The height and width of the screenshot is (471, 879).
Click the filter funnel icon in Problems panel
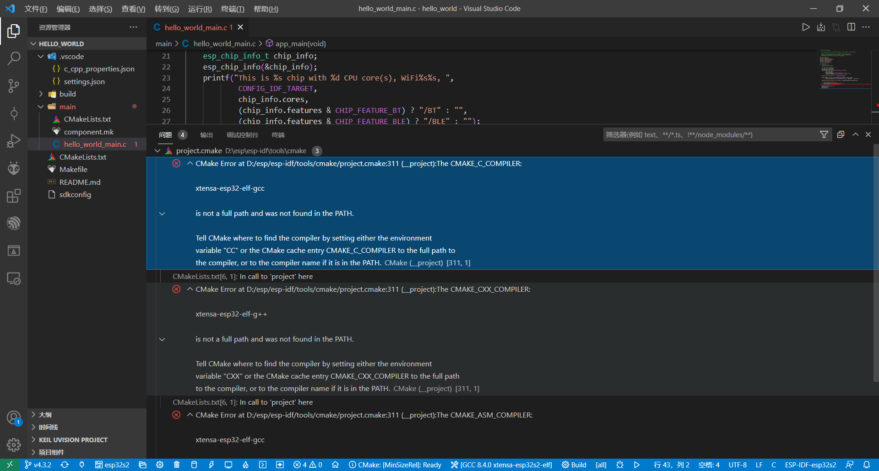pos(824,134)
